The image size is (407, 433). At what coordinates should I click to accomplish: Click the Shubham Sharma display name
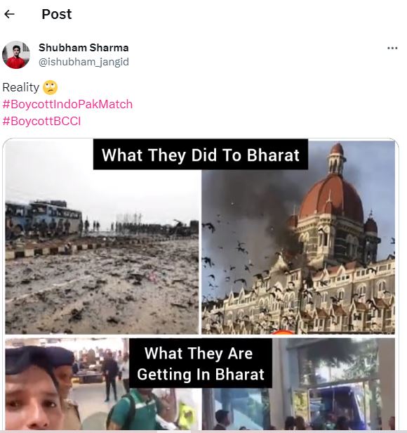click(84, 48)
